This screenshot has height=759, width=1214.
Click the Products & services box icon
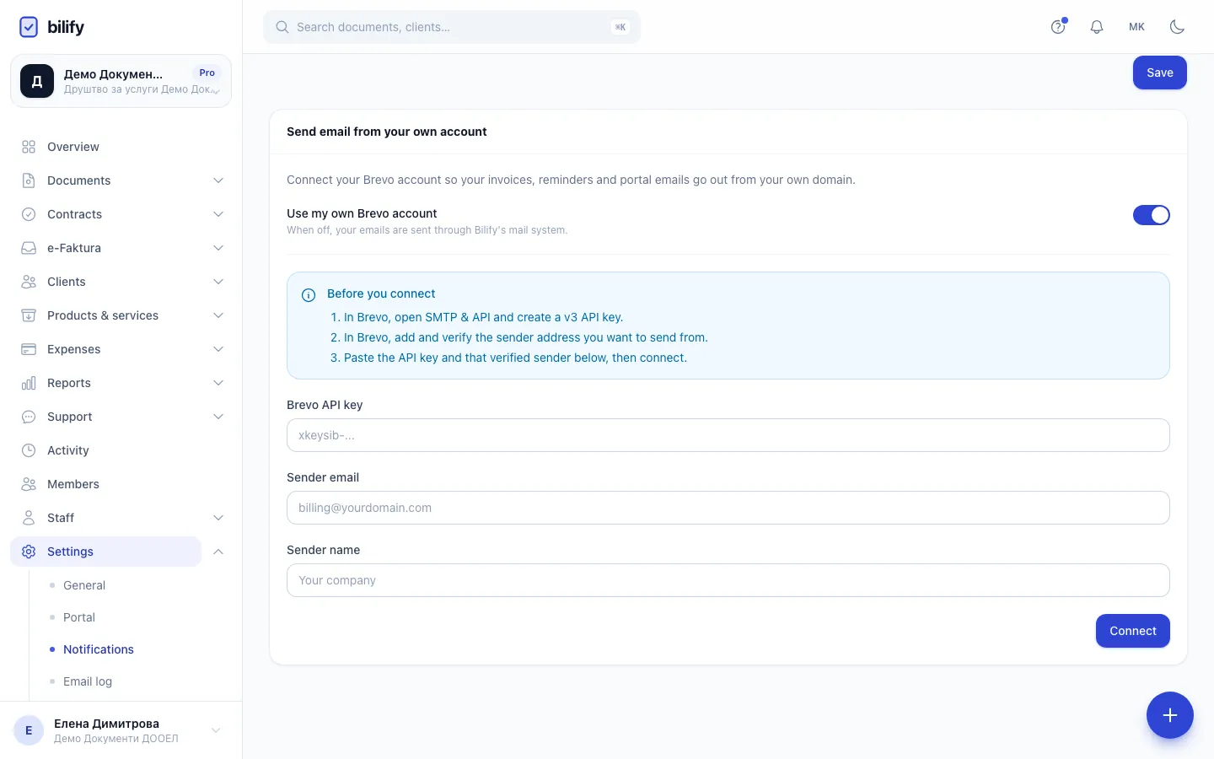pos(29,315)
